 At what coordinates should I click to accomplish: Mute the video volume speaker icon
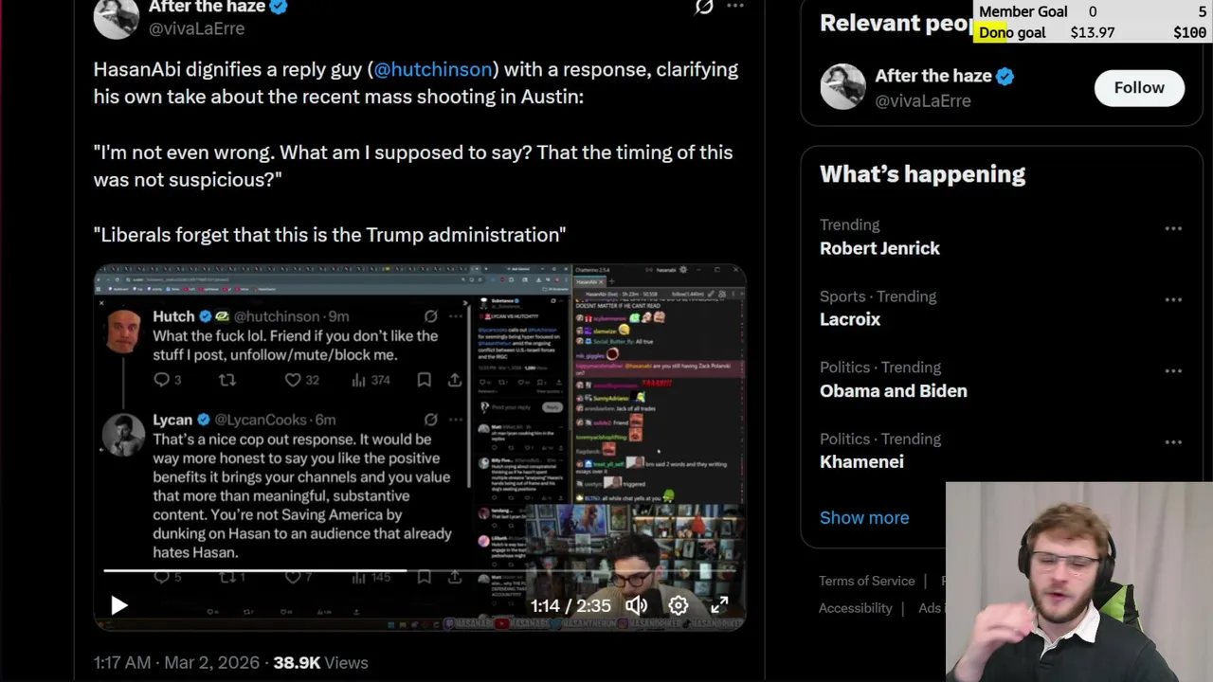pyautogui.click(x=636, y=605)
